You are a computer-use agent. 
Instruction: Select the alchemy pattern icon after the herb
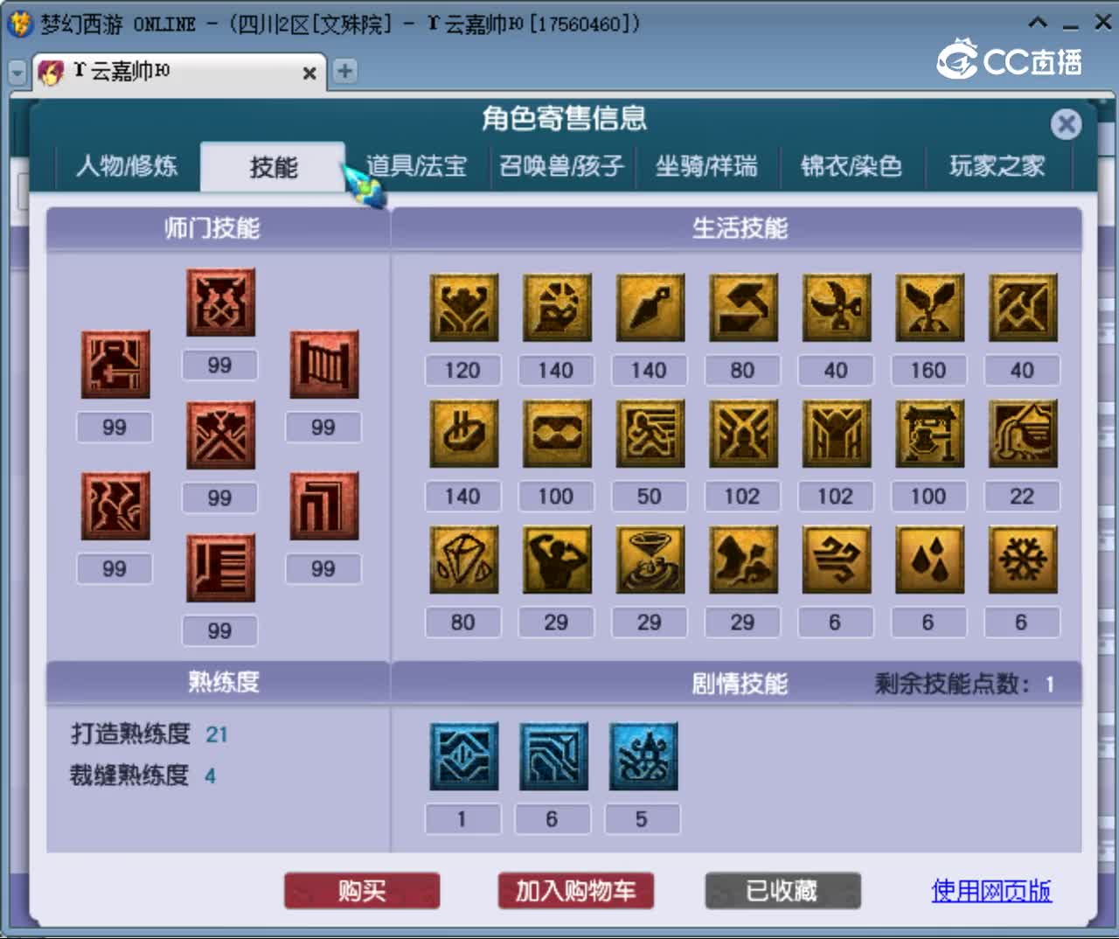(1023, 307)
